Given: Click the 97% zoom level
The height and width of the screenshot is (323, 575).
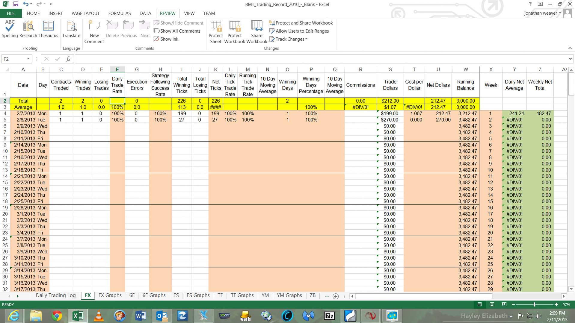Looking at the screenshot, I should pyautogui.click(x=566, y=304).
